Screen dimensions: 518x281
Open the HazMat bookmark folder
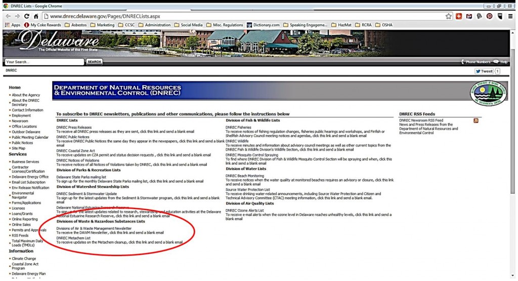[341, 25]
